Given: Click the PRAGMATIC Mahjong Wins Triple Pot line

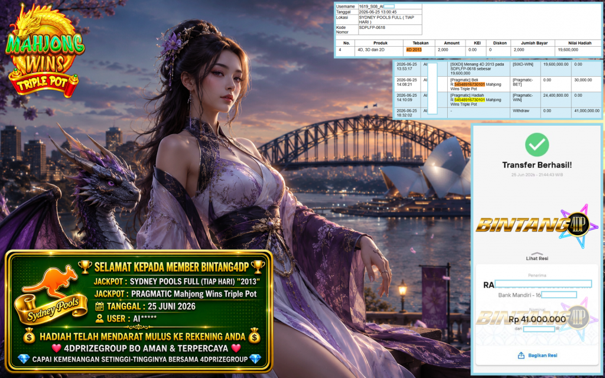Looking at the screenshot, I should (x=175, y=294).
